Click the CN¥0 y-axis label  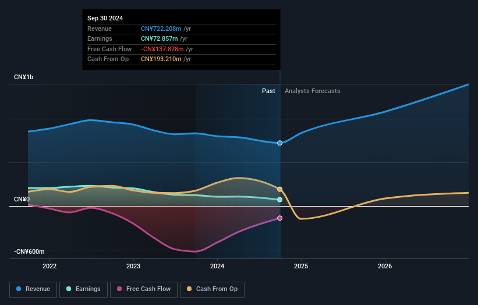22,199
